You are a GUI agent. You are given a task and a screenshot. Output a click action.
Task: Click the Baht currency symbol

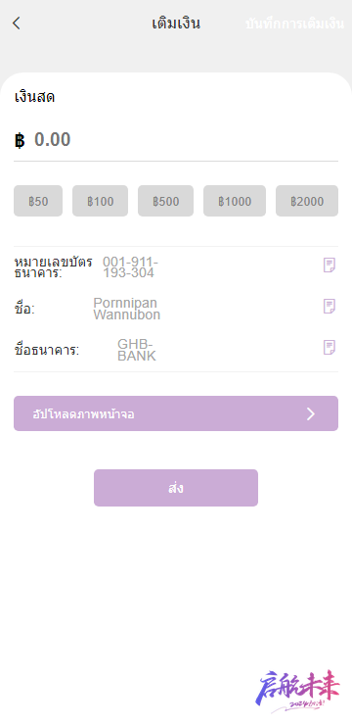tap(20, 140)
